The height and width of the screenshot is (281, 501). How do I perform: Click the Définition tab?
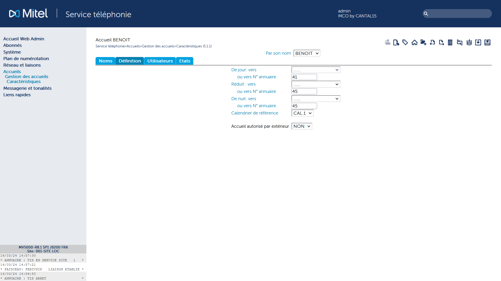129,61
